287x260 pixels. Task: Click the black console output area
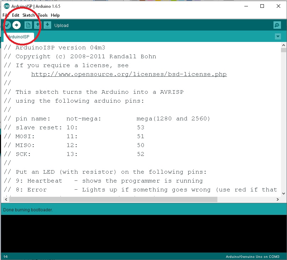143,234
